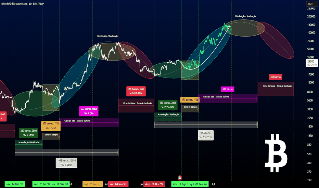Click the green label 280 barras Vol 575.497K

coord(168,105)
